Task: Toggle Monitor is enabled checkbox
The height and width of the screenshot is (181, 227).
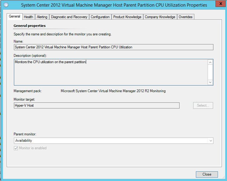Action: tap(16, 148)
